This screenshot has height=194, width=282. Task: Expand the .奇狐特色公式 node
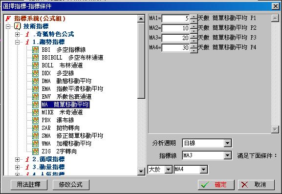coord(17,34)
